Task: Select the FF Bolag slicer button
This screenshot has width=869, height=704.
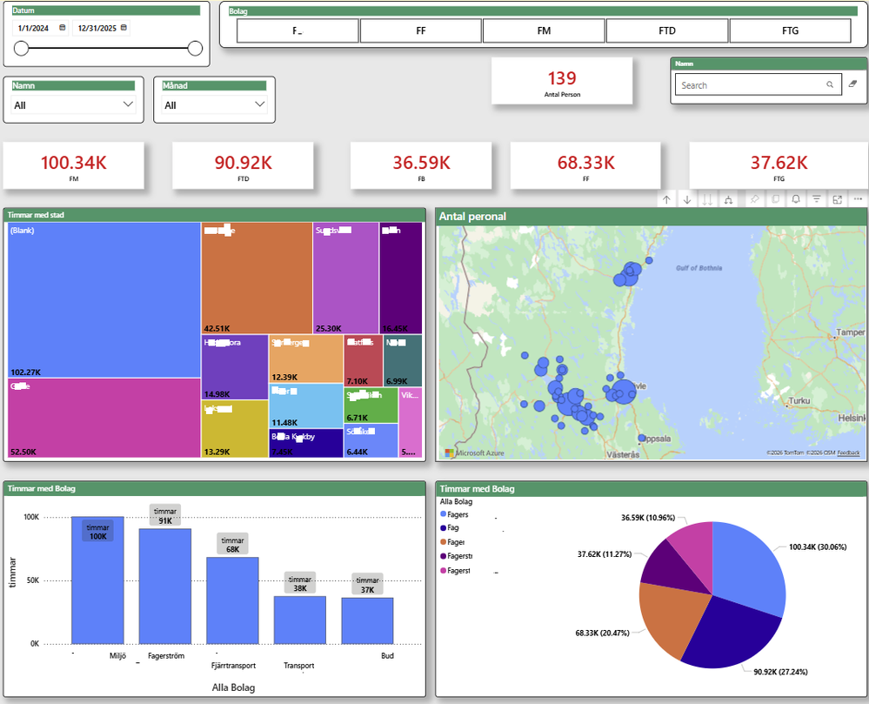Action: click(x=421, y=30)
